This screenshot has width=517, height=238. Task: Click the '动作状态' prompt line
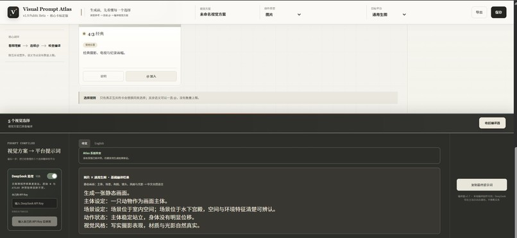click(139, 217)
